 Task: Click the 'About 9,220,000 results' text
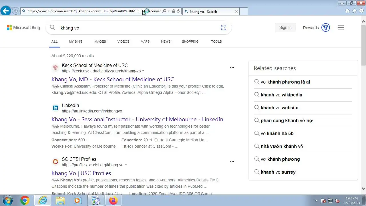(x=73, y=56)
